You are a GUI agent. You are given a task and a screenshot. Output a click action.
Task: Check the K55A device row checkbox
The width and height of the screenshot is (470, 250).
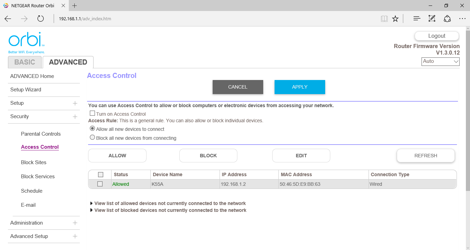tap(100, 184)
